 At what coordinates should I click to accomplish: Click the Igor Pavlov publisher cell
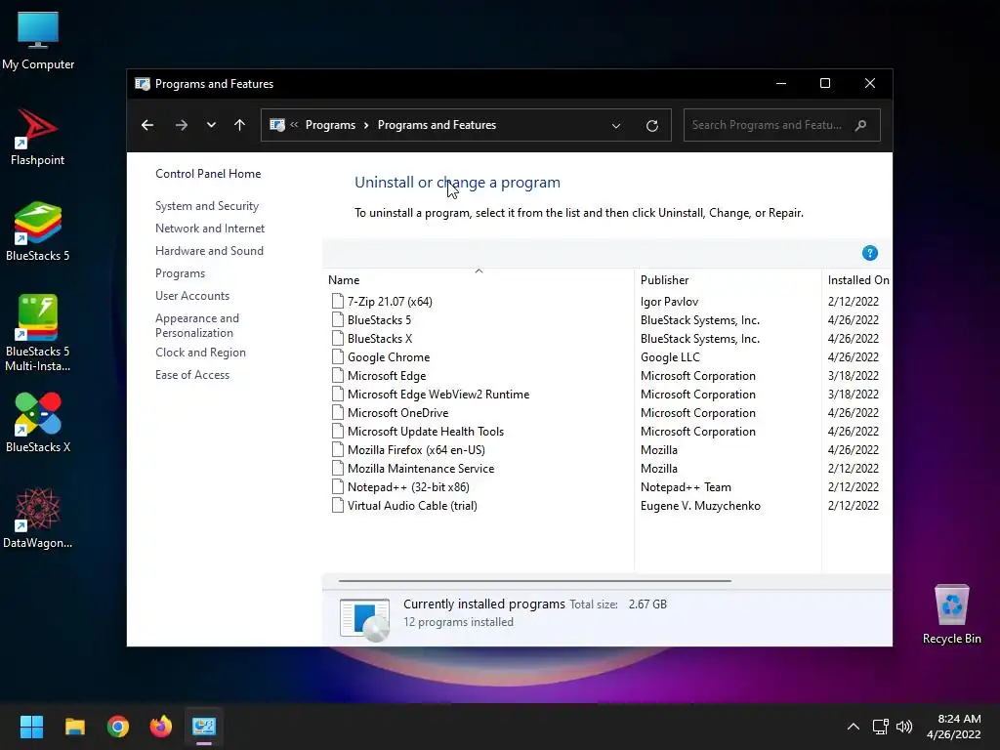coord(670,302)
